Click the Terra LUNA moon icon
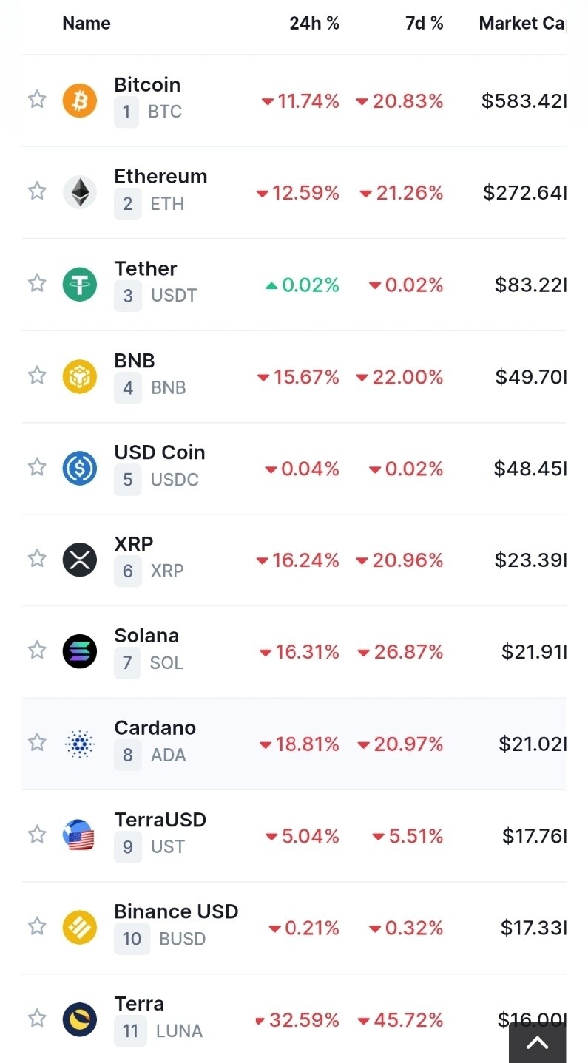Image resolution: width=588 pixels, height=1063 pixels. pos(79,1019)
